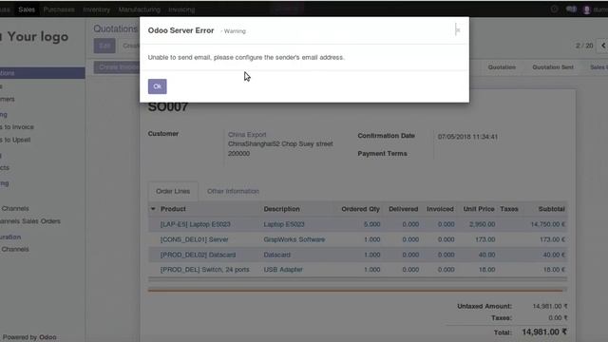This screenshot has height=342, width=608.
Task: Open the Manufacturing menu
Action: 140,9
